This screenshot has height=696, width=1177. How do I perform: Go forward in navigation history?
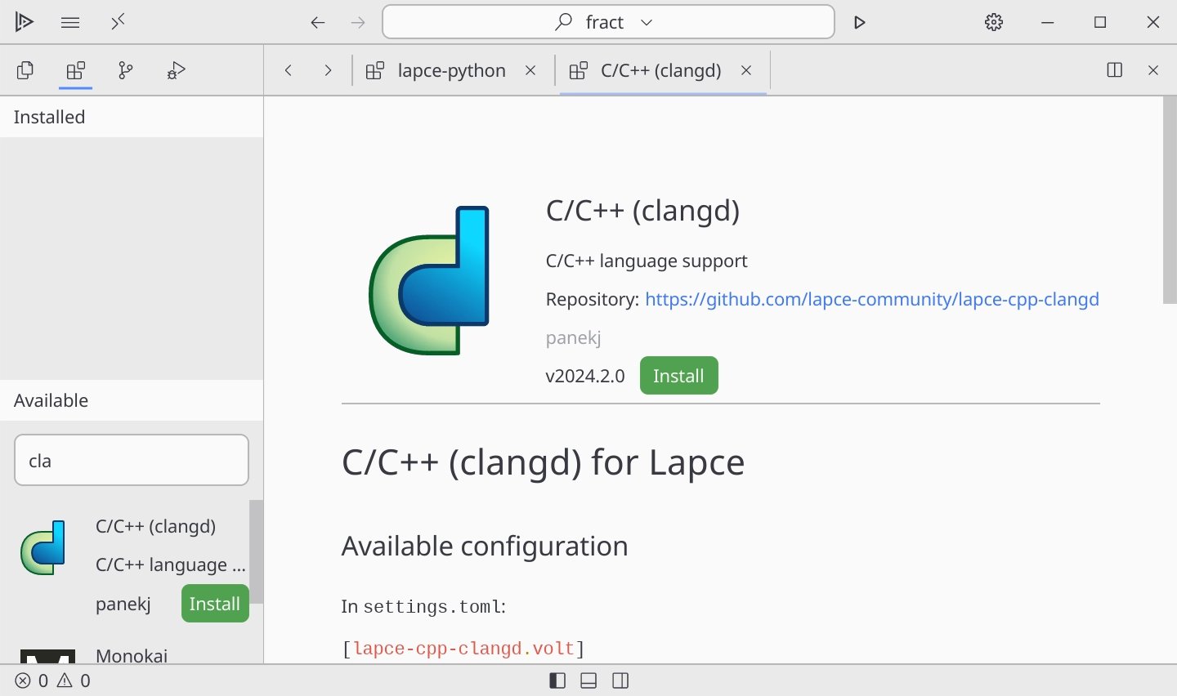pyautogui.click(x=357, y=23)
